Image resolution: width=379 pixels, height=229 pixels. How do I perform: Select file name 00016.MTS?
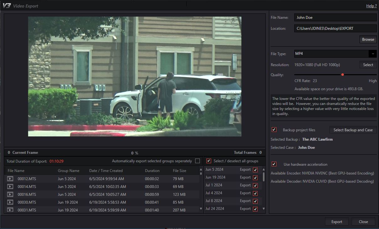click(x=27, y=194)
